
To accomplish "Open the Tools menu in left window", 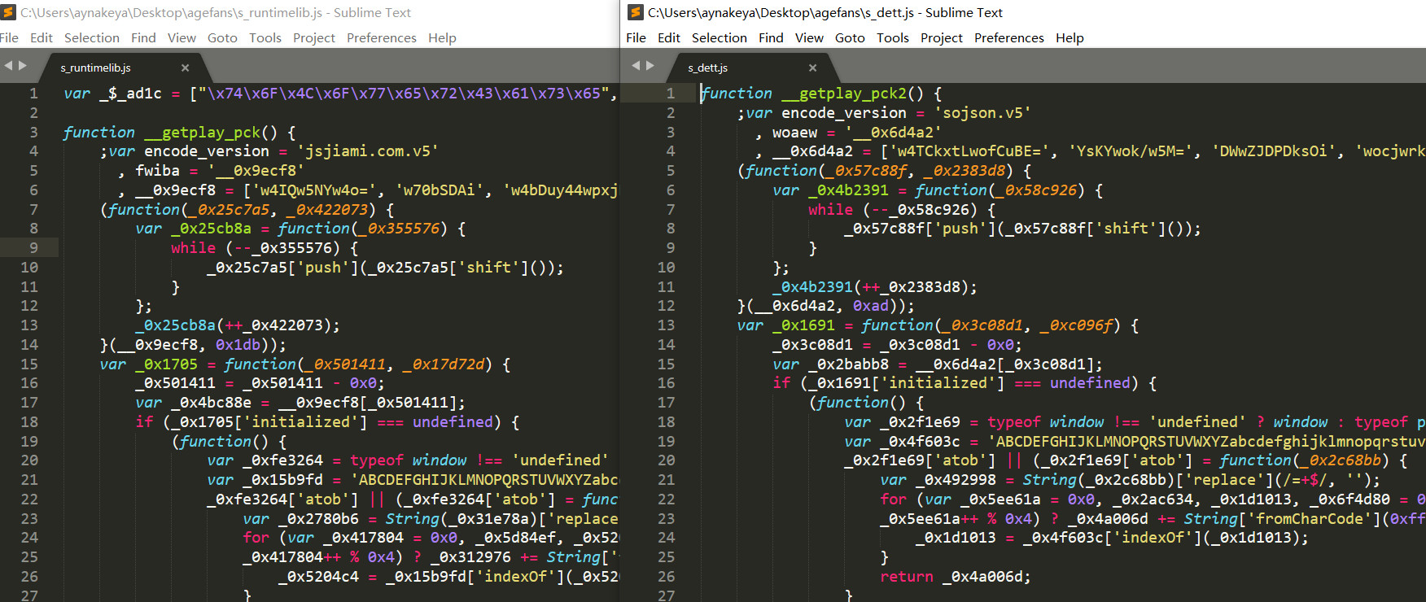I will [265, 38].
